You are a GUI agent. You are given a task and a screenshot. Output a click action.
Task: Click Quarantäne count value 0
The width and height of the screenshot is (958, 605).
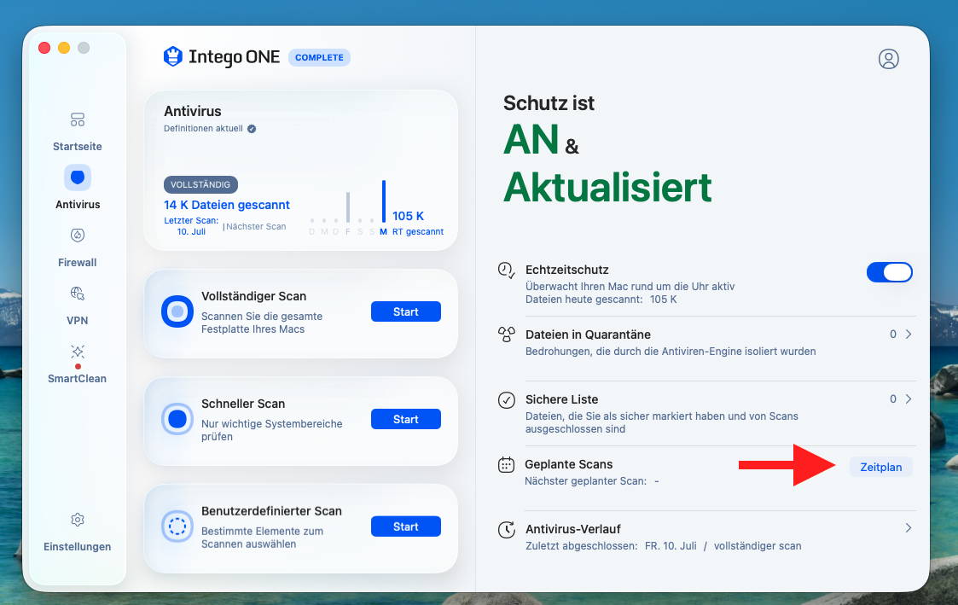point(893,334)
